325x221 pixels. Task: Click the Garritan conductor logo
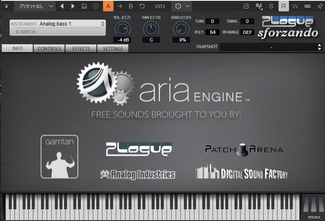59,157
